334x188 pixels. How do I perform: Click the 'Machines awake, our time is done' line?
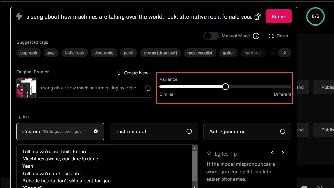point(60,159)
